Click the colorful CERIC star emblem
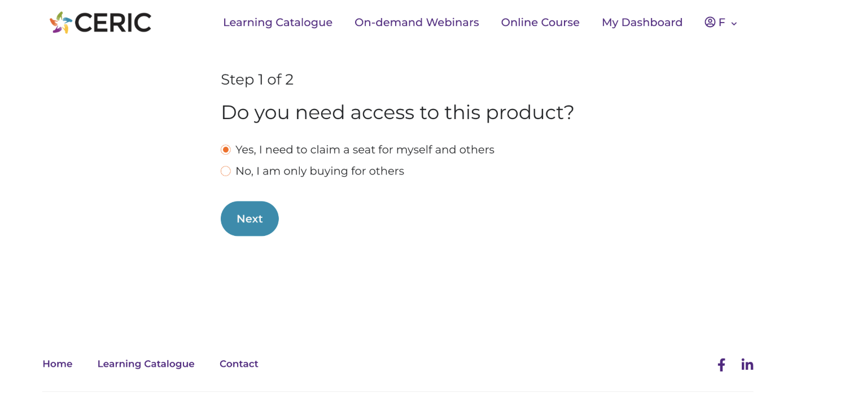The height and width of the screenshot is (407, 849). 61,23
